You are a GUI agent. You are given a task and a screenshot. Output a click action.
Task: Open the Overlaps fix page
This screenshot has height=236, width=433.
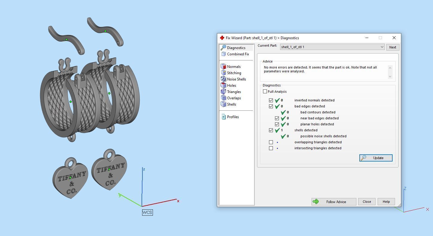coord(234,98)
